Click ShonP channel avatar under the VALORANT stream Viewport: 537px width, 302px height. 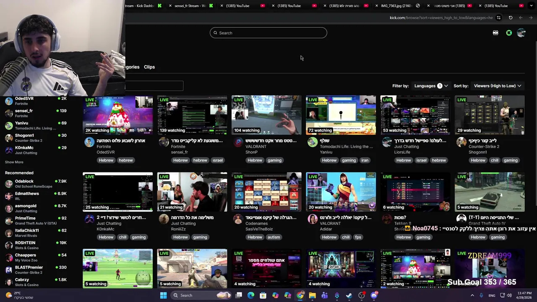238,142
